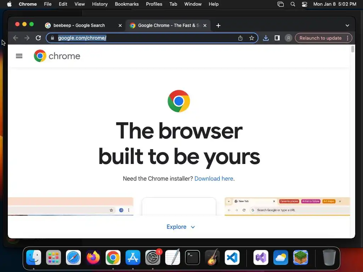Launch Minecraft from the Dock
363x272 pixels.
tap(301, 257)
